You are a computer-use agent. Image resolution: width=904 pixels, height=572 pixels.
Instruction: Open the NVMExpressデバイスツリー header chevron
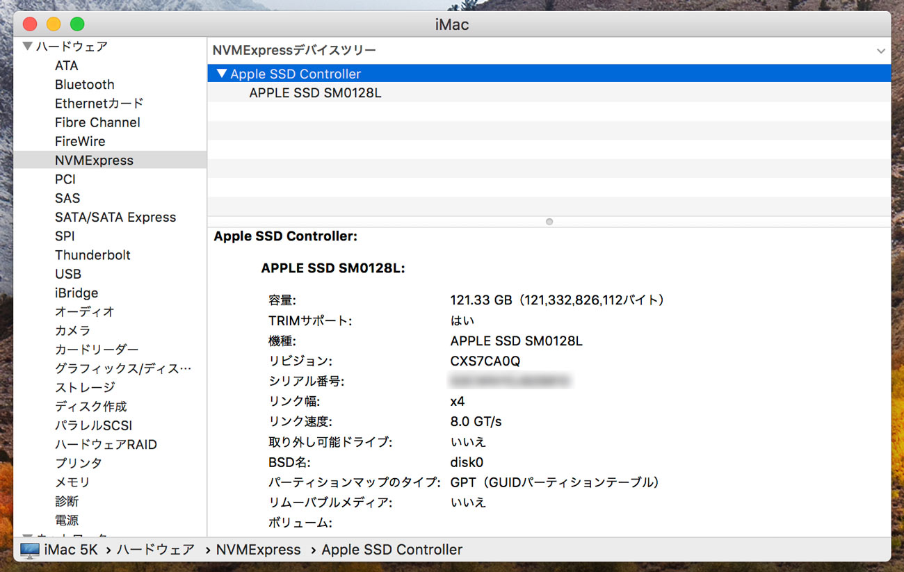click(x=881, y=51)
